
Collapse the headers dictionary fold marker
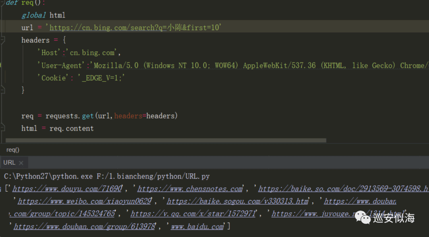3,40
